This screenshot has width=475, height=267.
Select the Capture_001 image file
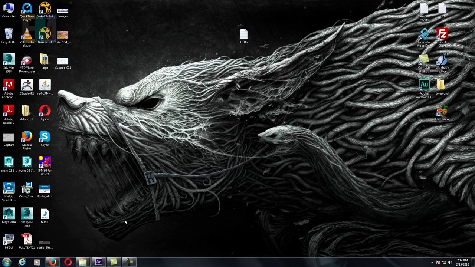coord(63,62)
